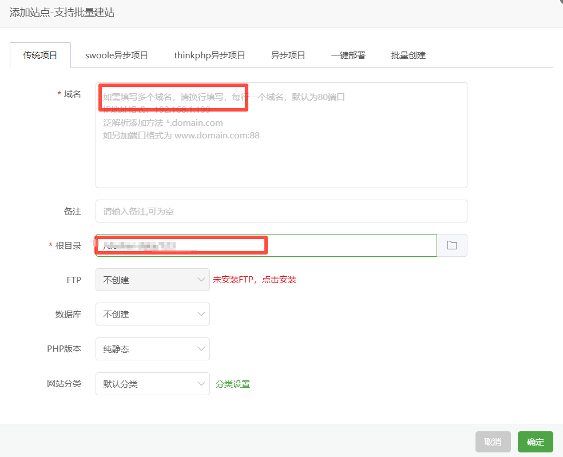Switch to the swoole异步项目 tab

pos(117,55)
